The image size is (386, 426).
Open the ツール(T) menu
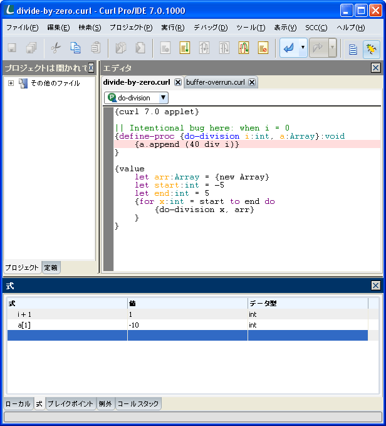point(251,28)
